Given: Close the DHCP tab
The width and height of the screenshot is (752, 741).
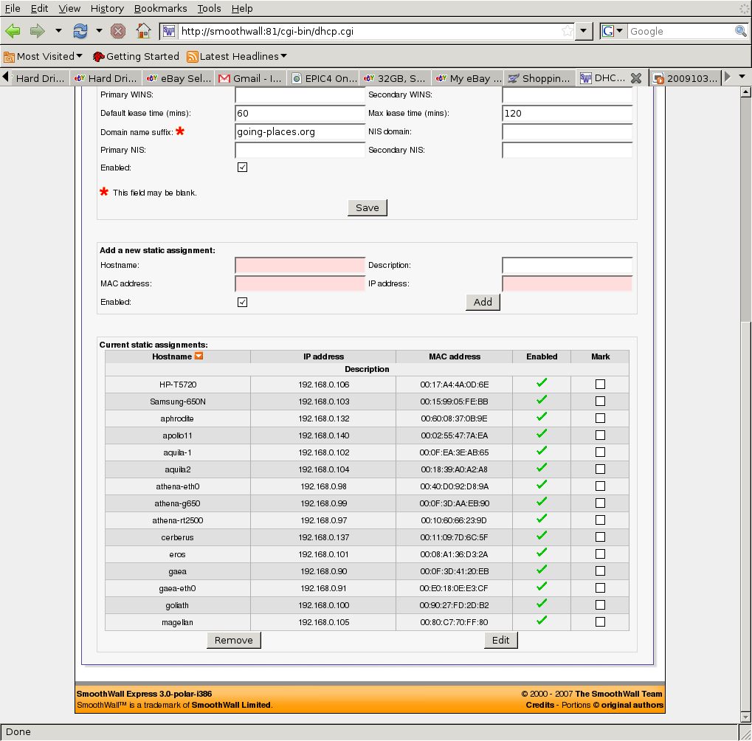Looking at the screenshot, I should tap(635, 78).
